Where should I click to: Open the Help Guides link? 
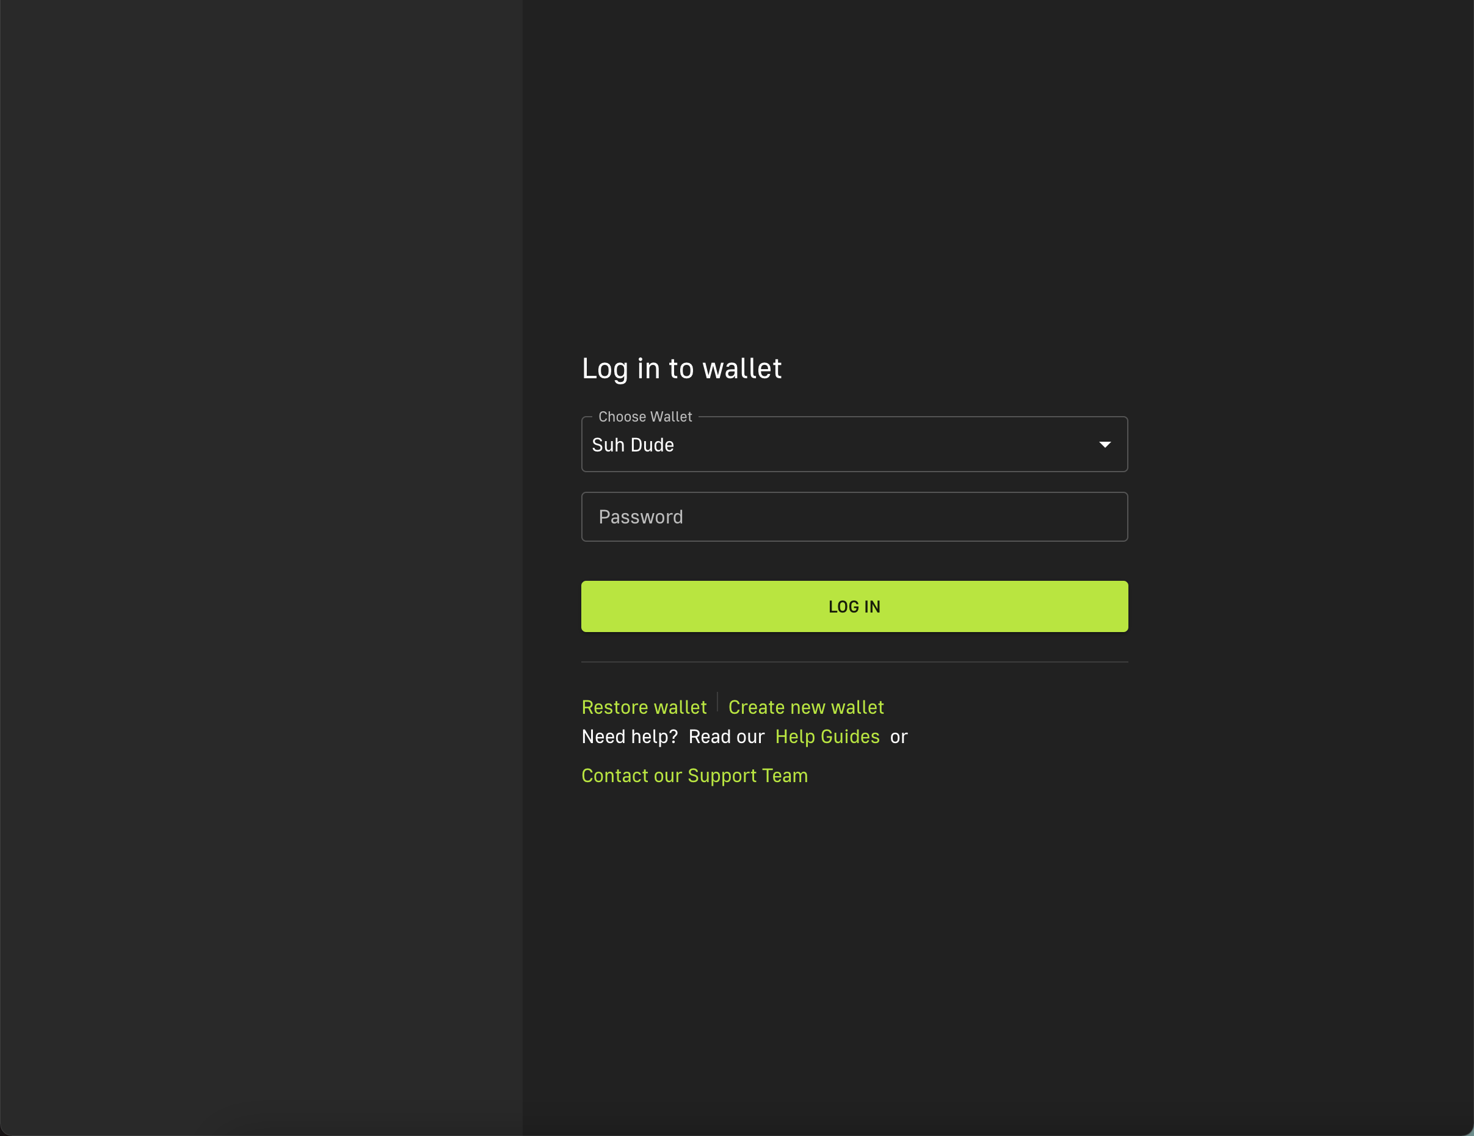[x=827, y=737]
